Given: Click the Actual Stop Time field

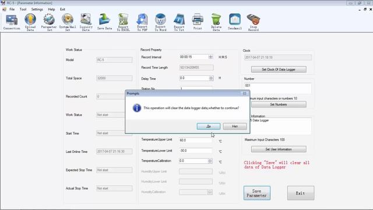Looking at the screenshot, I should pyautogui.click(x=114, y=188).
